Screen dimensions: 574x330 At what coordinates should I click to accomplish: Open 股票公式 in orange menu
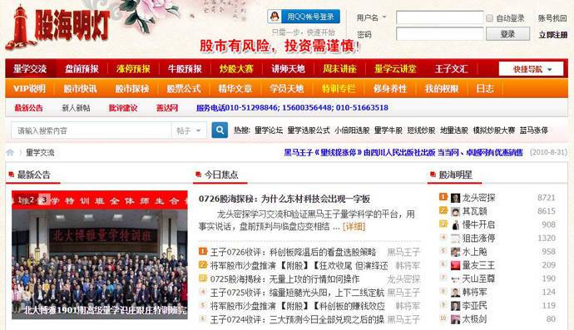point(183,88)
